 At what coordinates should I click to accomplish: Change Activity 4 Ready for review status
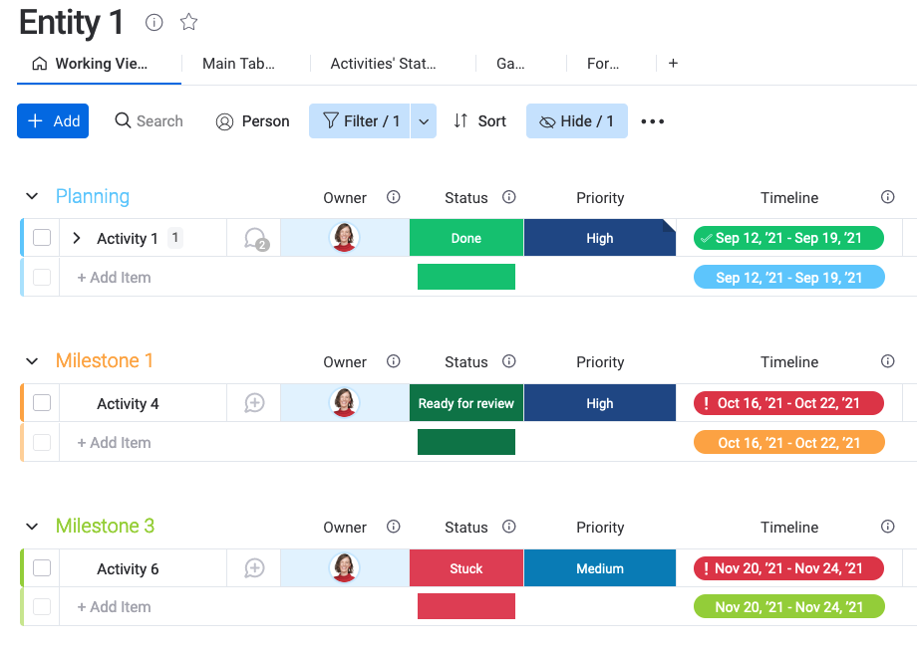pos(466,403)
